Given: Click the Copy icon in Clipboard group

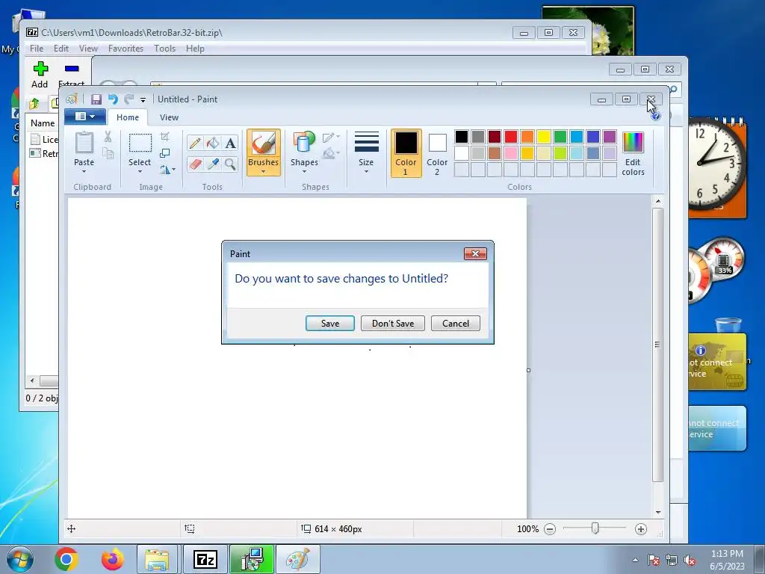Looking at the screenshot, I should [108, 154].
